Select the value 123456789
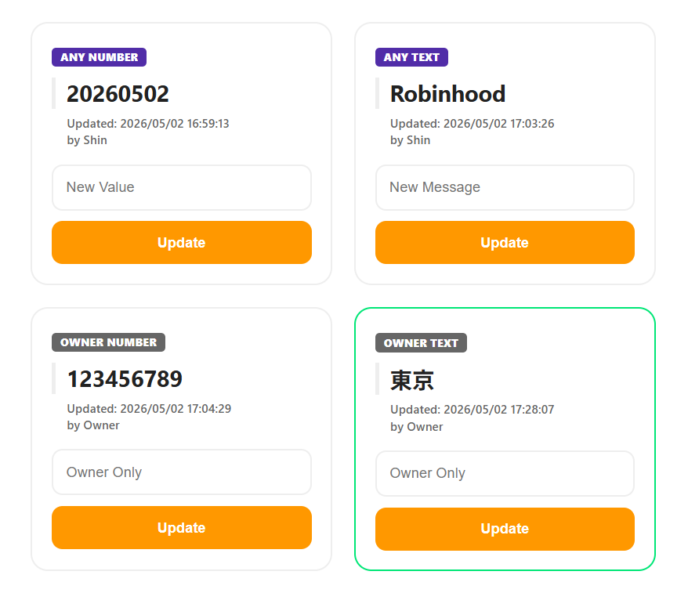This screenshot has width=688, height=593. [125, 379]
